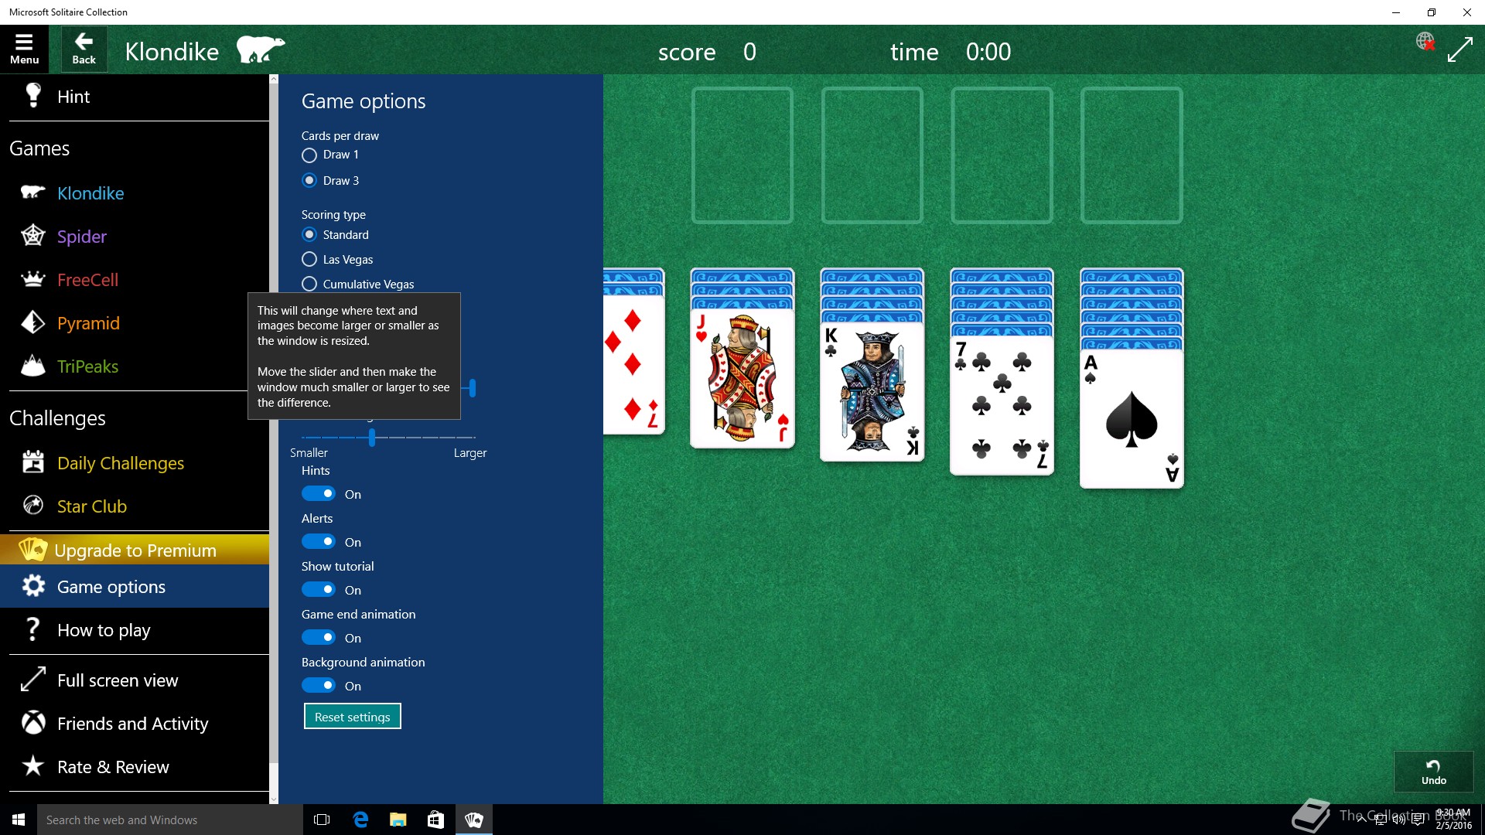The width and height of the screenshot is (1485, 835).
Task: Click the Upgrade to Premium cards icon
Action: tap(32, 549)
